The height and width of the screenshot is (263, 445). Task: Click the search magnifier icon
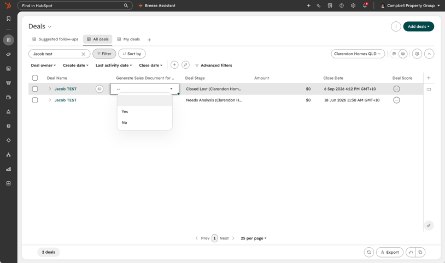[126, 5]
